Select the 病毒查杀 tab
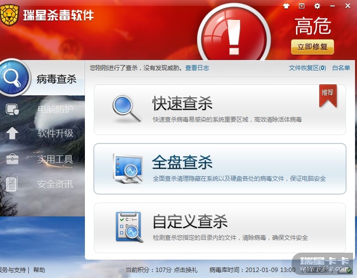The width and height of the screenshot is (357, 278). [x=42, y=78]
